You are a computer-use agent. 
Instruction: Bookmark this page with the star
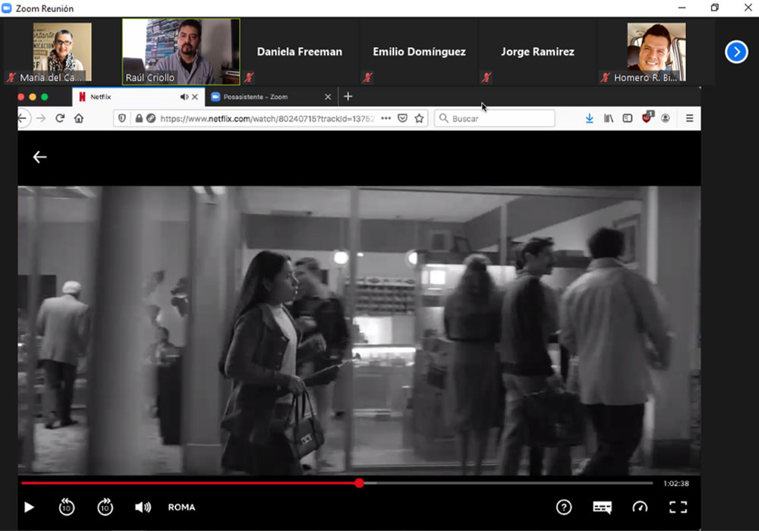[x=419, y=118]
